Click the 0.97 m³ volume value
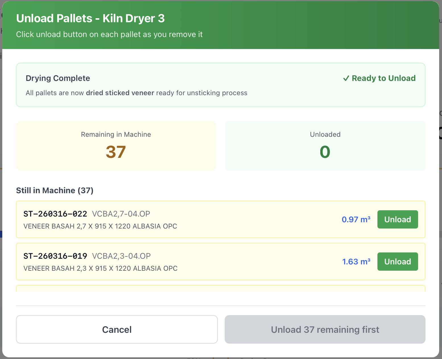This screenshot has width=442, height=359. [x=356, y=219]
